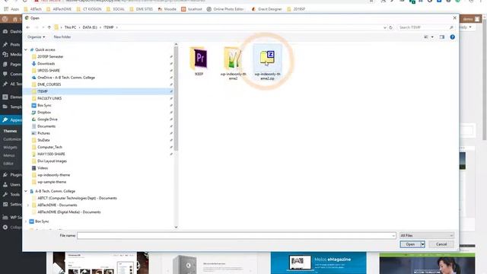Click the Up one level arrow
The width and height of the screenshot is (487, 274).
coord(49,27)
